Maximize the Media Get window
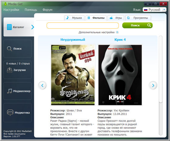Screen dimensions: 170x141 (155, 4)
